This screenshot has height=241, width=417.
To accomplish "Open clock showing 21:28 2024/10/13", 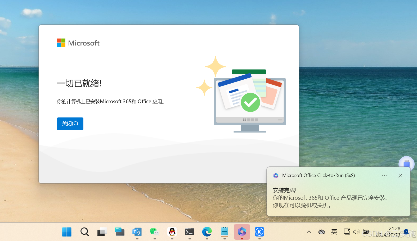I will [388, 232].
